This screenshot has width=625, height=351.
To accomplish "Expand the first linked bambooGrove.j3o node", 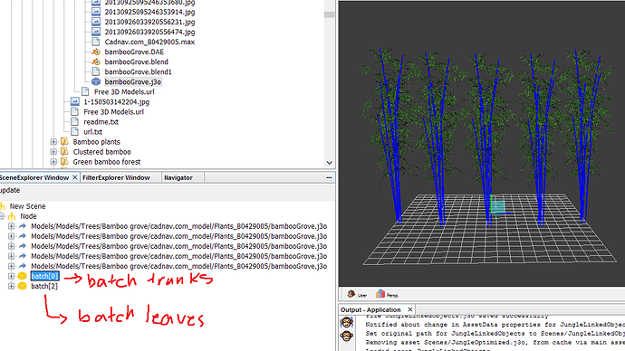I will tap(11, 226).
